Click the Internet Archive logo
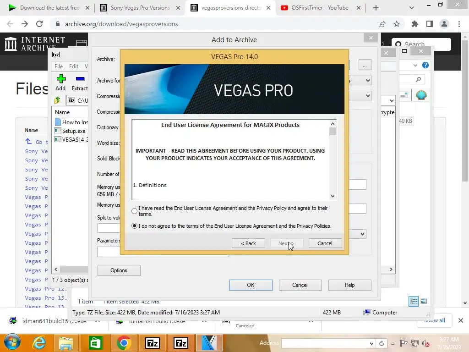This screenshot has width=469, height=352. (35, 44)
